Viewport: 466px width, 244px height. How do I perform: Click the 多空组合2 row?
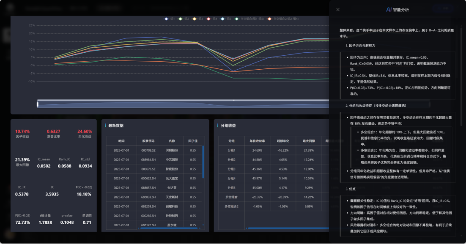[x=231, y=206]
